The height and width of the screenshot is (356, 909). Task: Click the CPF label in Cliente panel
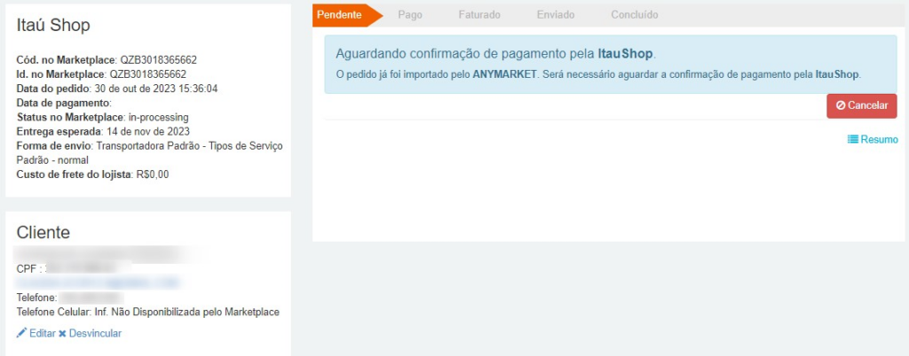[x=28, y=268]
